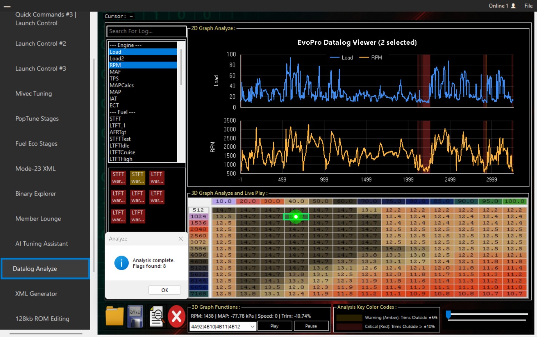Click OK to dismiss the analysis results
Viewport: 537px width, 337px height.
164,290
